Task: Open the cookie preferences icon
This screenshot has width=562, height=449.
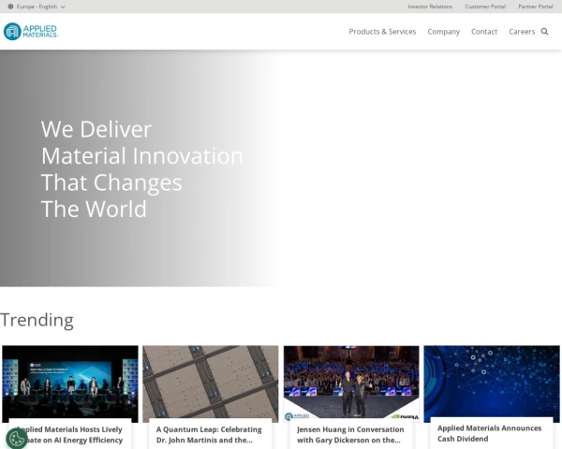Action: 17,437
